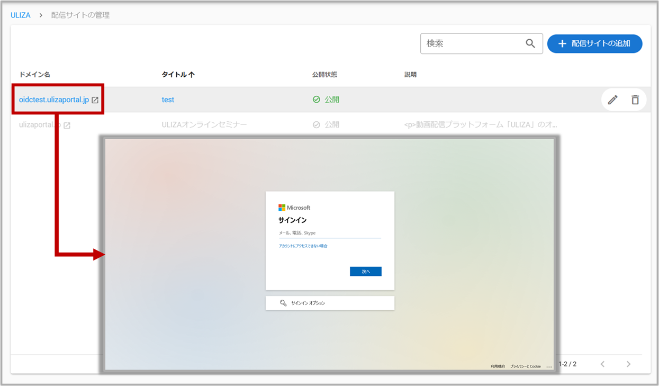Open external link icon beside ulizaportal.jp
Viewport: 659px width, 386px height.
67,125
